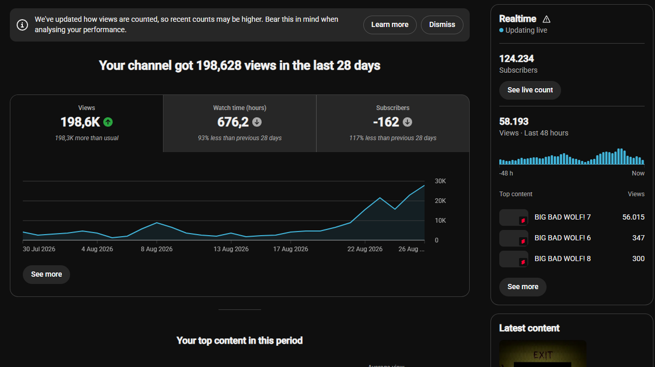Click the Shorts icon on BIG BAD WOLF! 7

pos(523,221)
